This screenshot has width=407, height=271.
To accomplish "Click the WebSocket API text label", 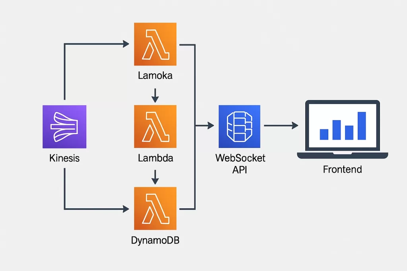I will point(240,163).
